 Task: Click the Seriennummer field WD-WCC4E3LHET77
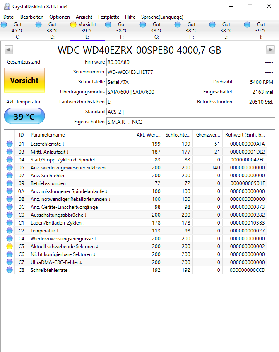[x=143, y=72]
